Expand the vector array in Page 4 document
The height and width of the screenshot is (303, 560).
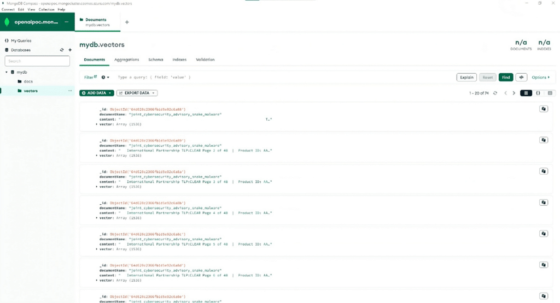[96, 218]
